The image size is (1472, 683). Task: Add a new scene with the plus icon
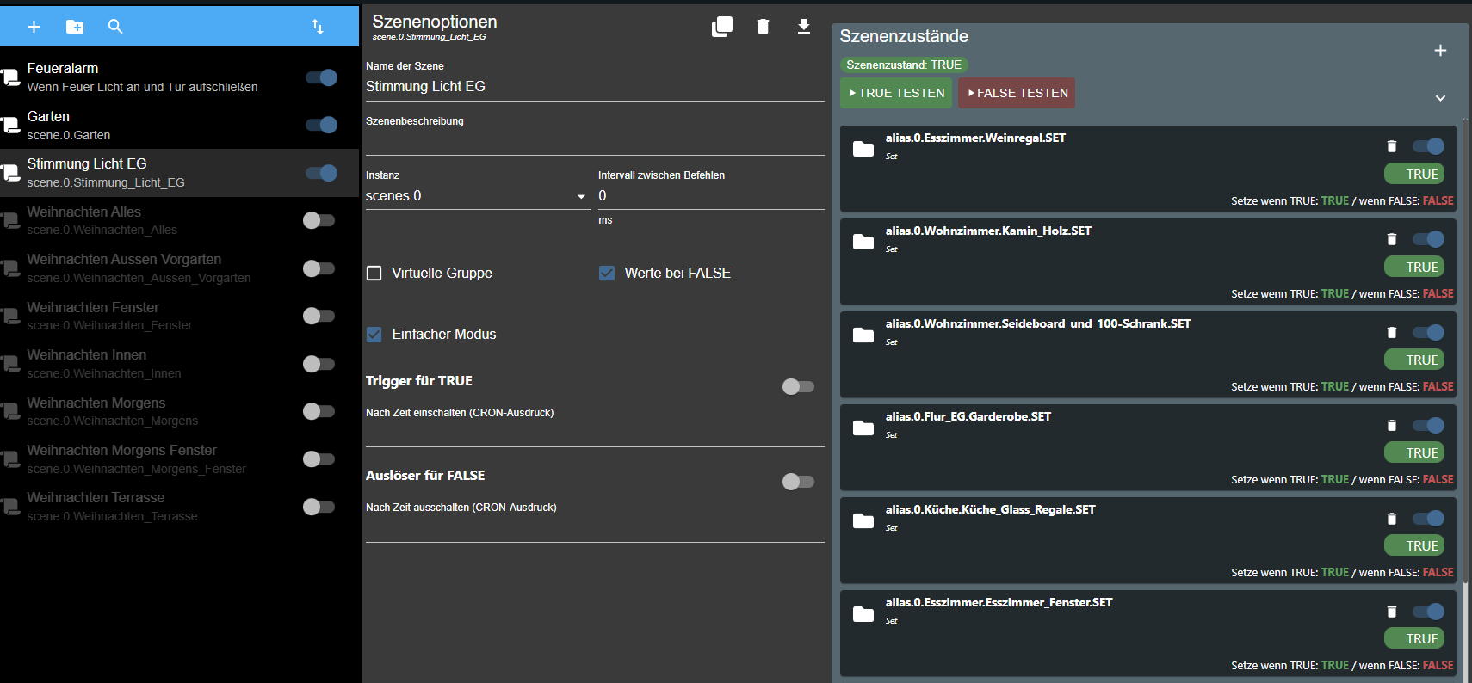click(34, 27)
